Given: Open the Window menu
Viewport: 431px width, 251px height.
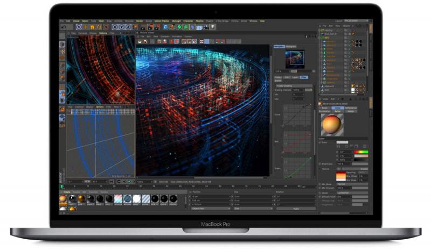Looking at the screenshot, I should coord(253,21).
